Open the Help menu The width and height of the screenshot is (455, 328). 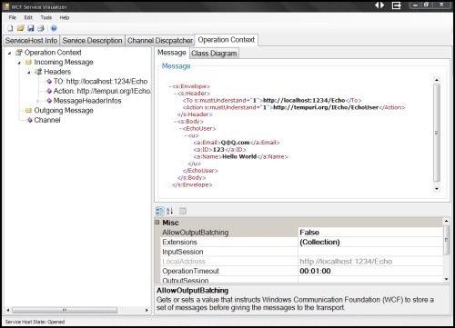coord(65,17)
